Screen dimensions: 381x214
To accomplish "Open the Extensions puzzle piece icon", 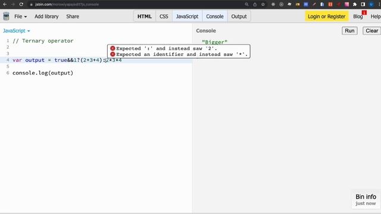I will click(355, 4).
